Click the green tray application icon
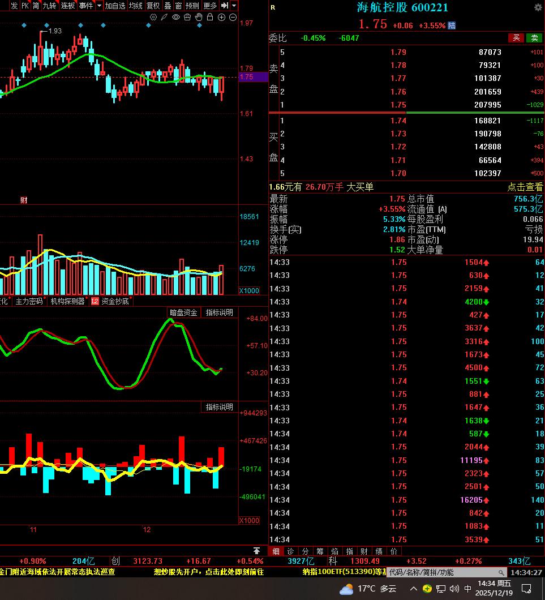This screenshot has height=600, width=545. pos(427,589)
